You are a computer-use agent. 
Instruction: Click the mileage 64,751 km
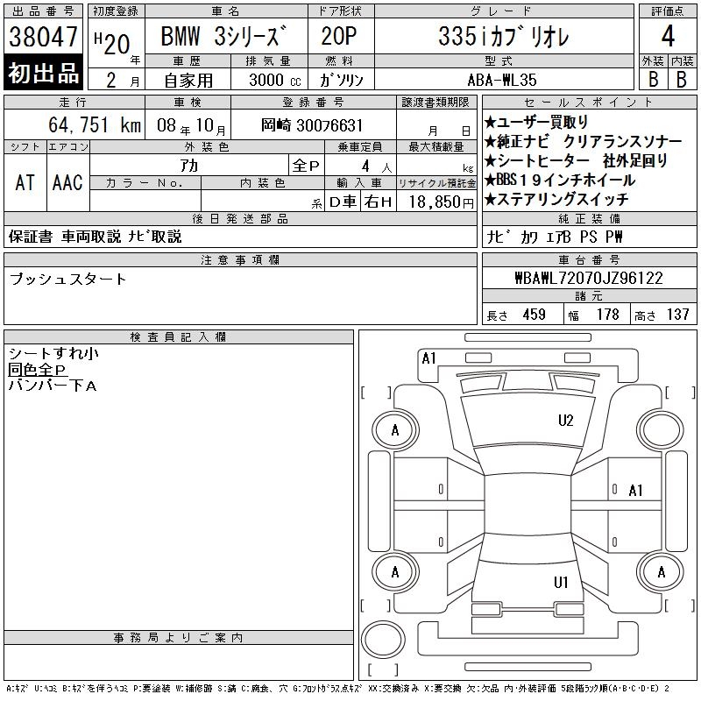[95, 124]
